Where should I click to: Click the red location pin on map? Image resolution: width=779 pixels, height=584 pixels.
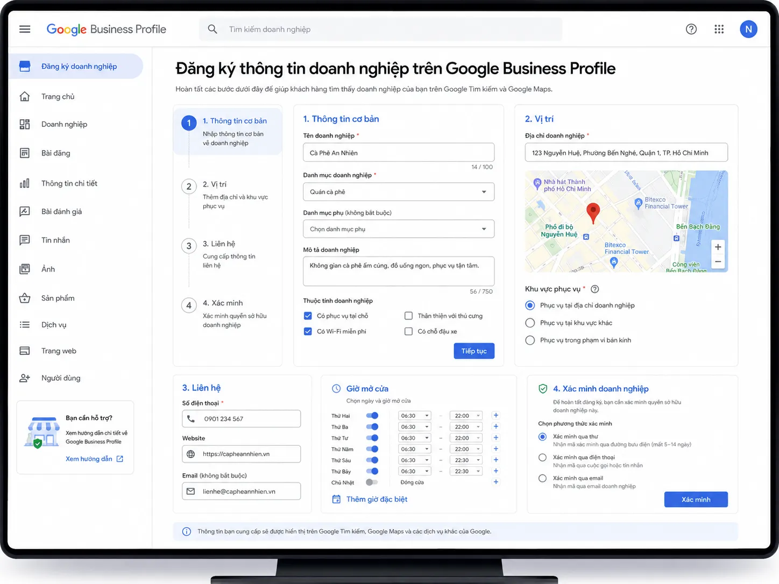pos(593,213)
